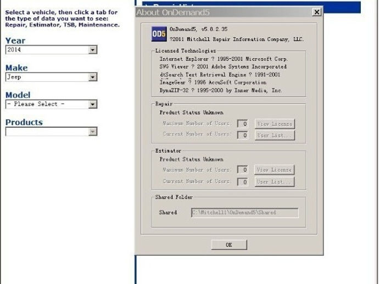Expand the Model dropdown arrow
The height and width of the screenshot is (284, 379).
[92, 104]
